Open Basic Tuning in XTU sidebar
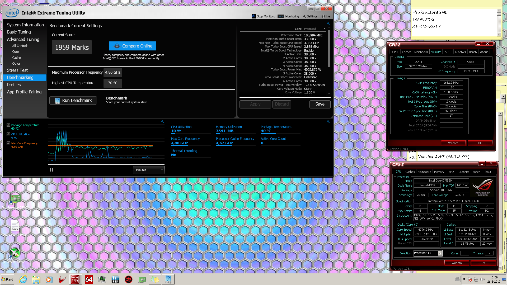Screen dimensions: 507x285 19,32
